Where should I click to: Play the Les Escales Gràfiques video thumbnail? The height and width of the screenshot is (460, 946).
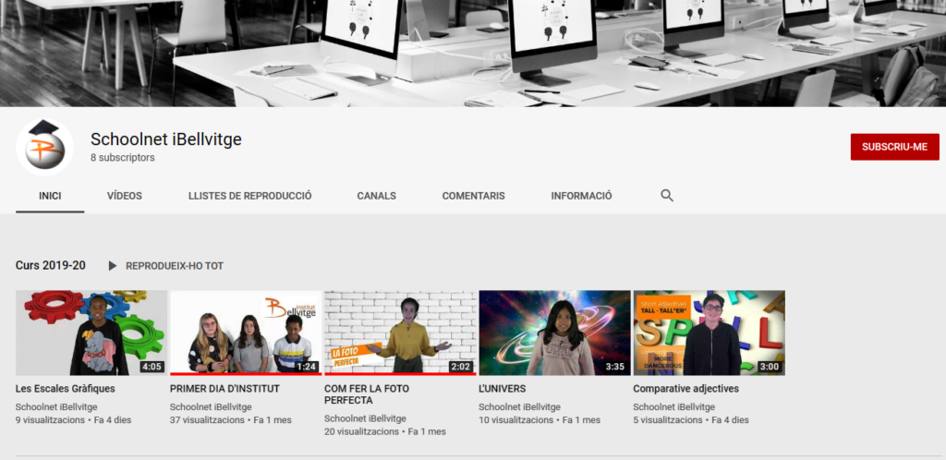click(91, 333)
